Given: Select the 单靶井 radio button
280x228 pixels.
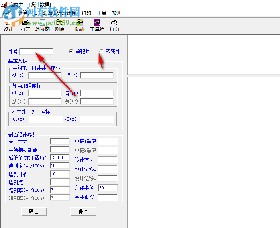Looking at the screenshot, I should [71, 51].
